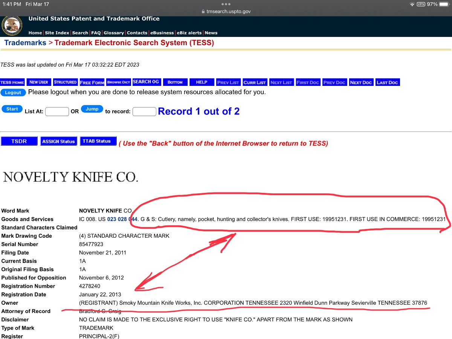Open eBiz alerts in header navigation
Viewport: 452px width, 339px height.
[189, 33]
